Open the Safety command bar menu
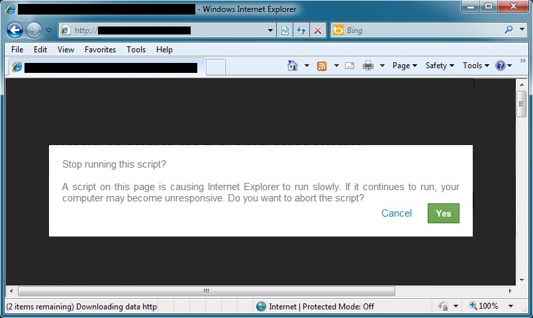533x318 pixels. (440, 66)
